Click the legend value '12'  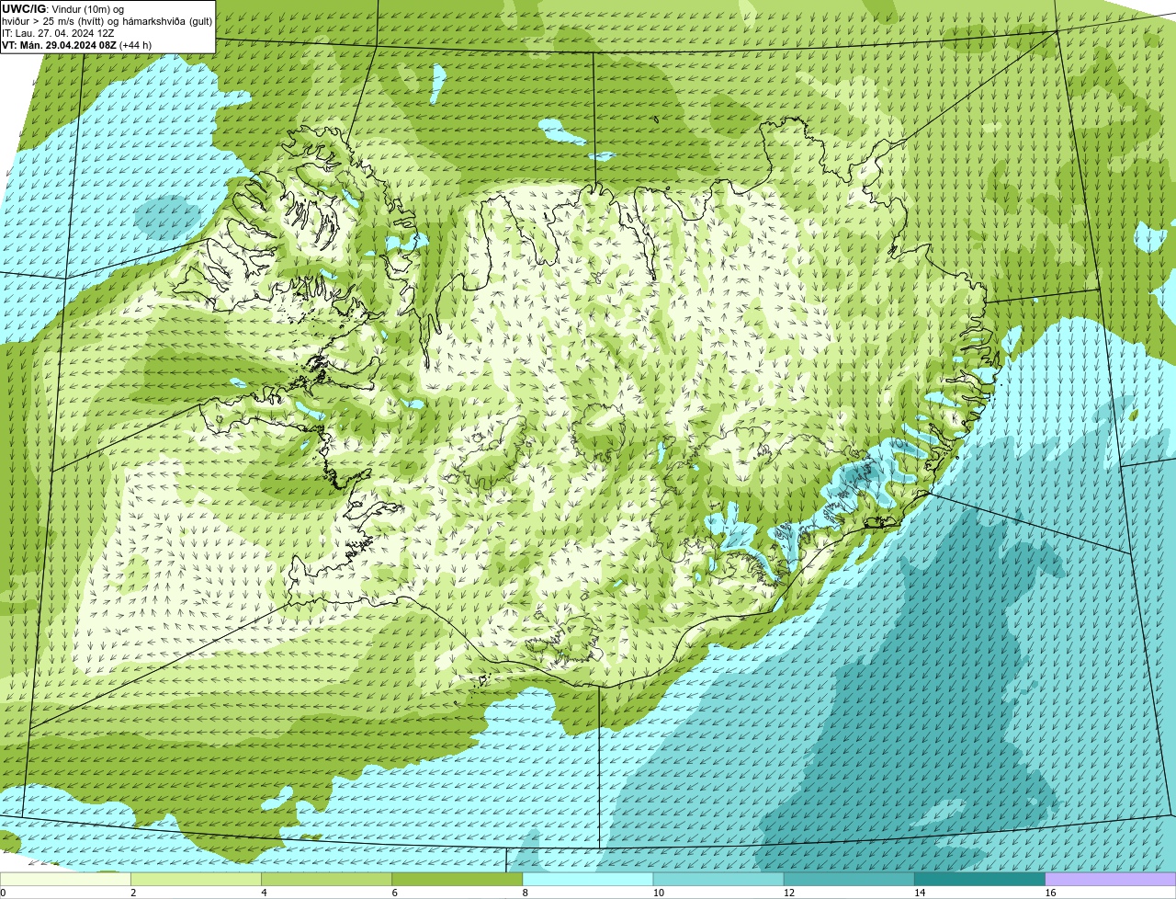788,893
